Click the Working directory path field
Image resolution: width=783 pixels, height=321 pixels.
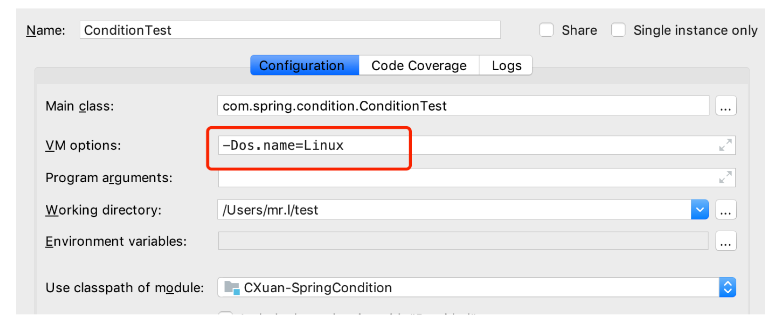tap(453, 210)
